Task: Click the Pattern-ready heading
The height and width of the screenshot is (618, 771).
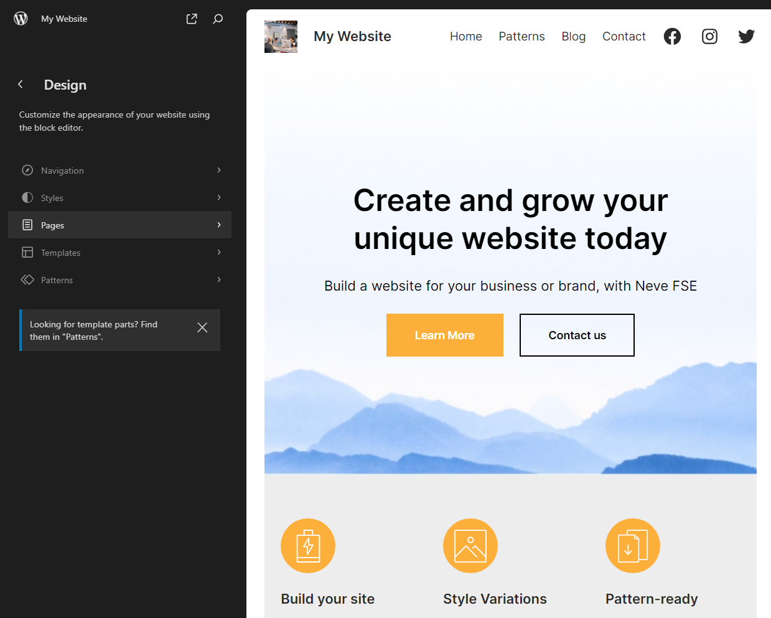Action: coord(652,599)
